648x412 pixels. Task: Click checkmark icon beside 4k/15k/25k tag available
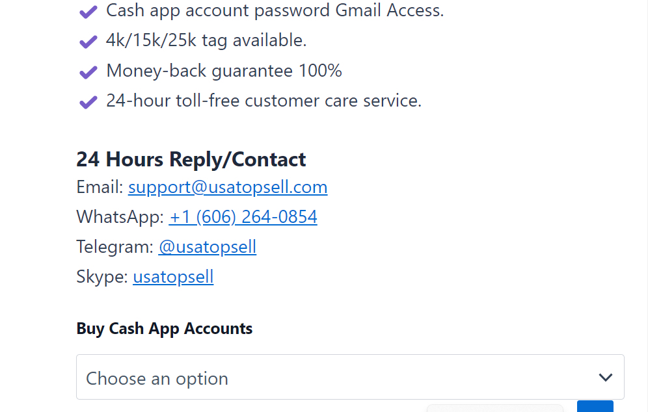coord(88,42)
